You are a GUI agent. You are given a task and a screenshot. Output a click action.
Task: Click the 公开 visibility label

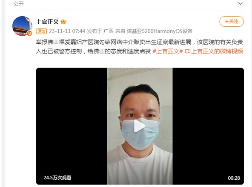tap(18, 4)
